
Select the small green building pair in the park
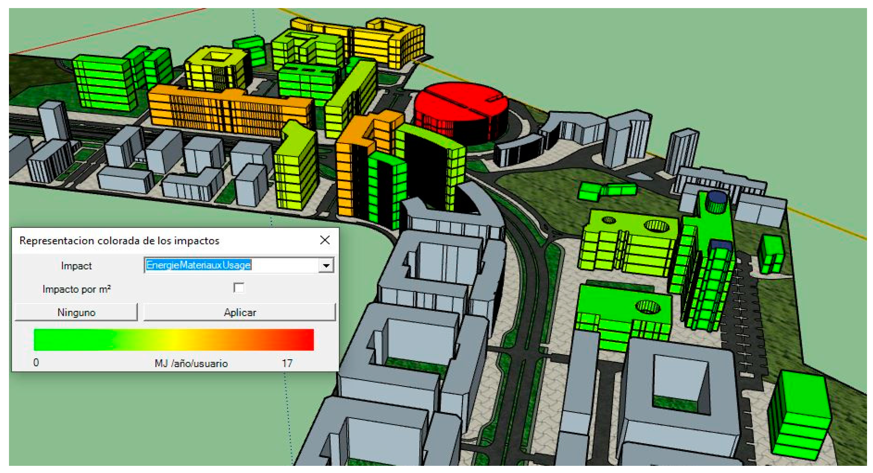(x=607, y=191)
